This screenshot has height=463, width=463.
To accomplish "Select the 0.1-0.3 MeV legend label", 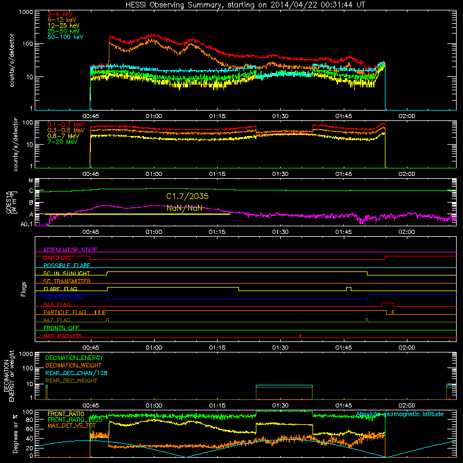I will point(66,124).
